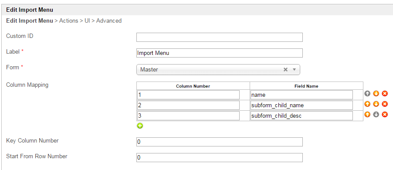Open the Advanced step

click(x=109, y=20)
